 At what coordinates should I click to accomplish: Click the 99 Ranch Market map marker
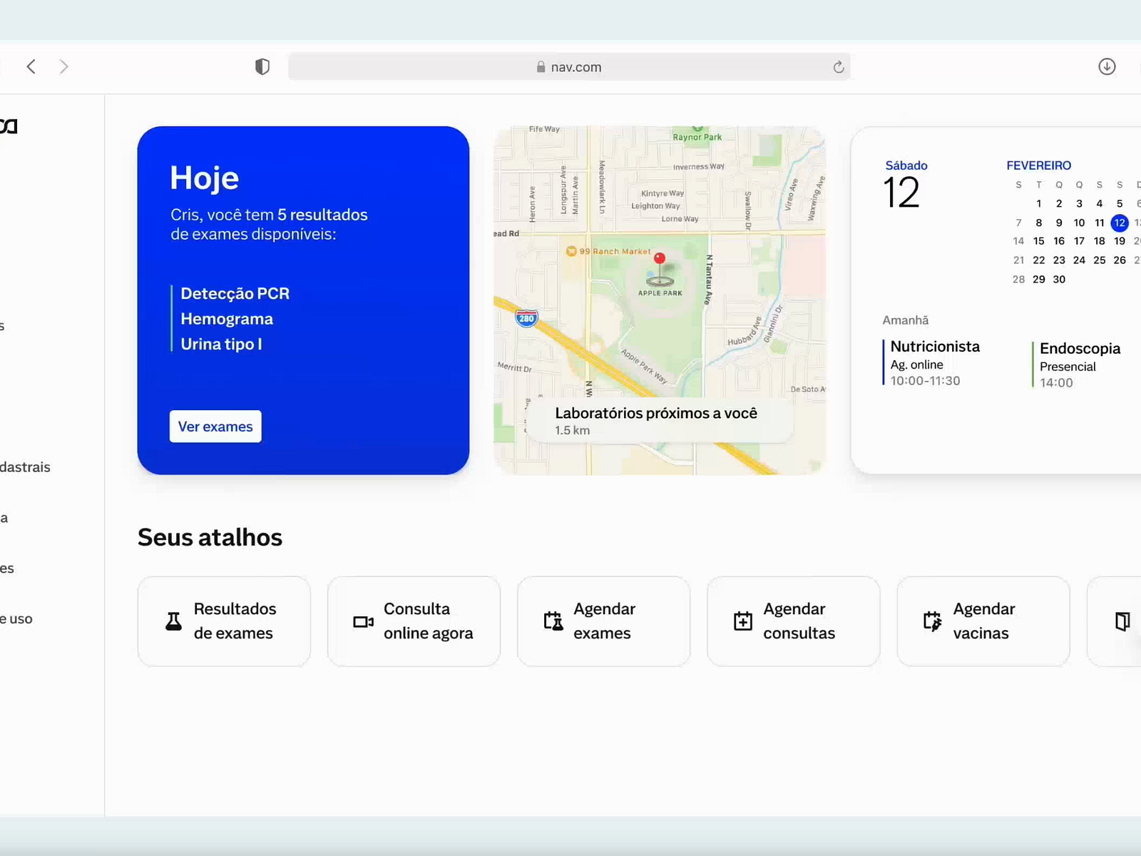(x=571, y=251)
